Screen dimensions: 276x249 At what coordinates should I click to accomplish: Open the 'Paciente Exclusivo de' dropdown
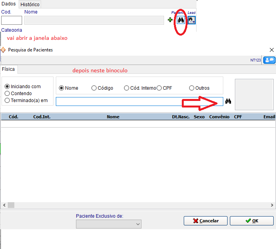click(x=109, y=224)
